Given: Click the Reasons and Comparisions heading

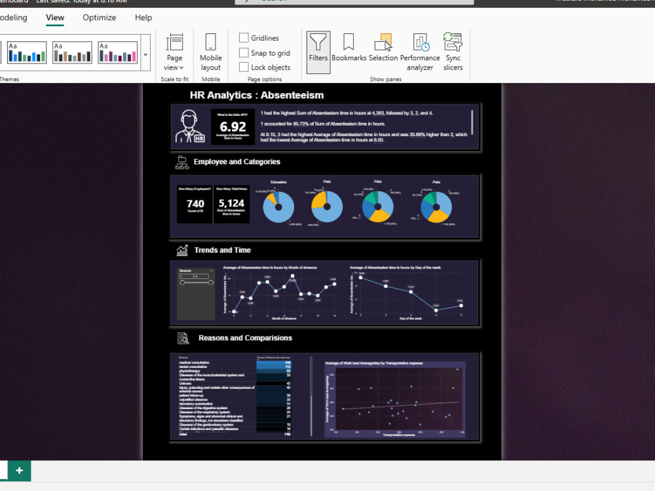Looking at the screenshot, I should coord(245,338).
